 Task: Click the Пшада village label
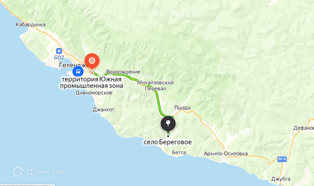(183, 107)
